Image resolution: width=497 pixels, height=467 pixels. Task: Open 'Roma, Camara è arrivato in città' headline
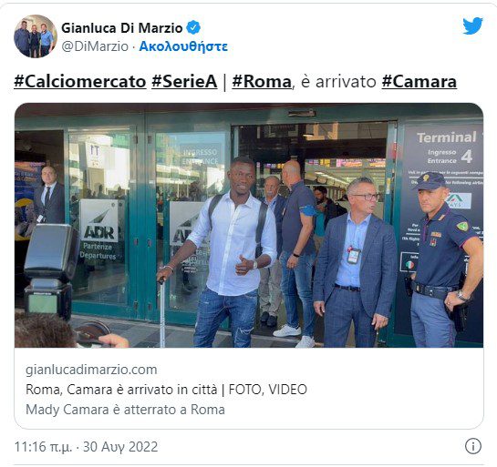(121, 390)
